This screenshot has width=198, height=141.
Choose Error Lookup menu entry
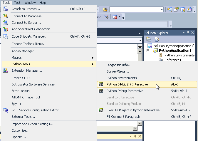click(x=49, y=91)
